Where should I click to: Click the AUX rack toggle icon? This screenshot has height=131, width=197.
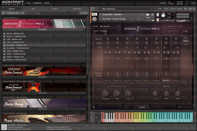tap(190, 9)
